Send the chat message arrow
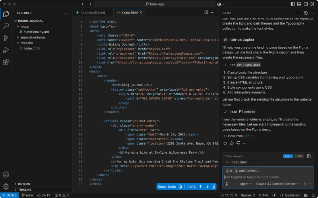The image size is (318, 198). (305, 184)
